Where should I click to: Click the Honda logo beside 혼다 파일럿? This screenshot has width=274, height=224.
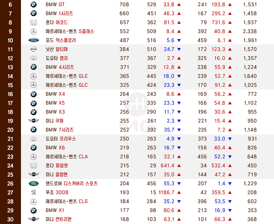click(x=34, y=166)
